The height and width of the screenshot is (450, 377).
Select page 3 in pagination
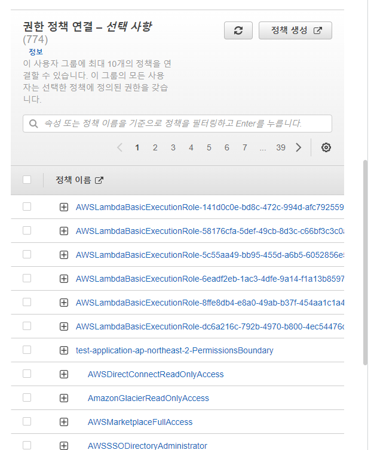pyautogui.click(x=173, y=147)
